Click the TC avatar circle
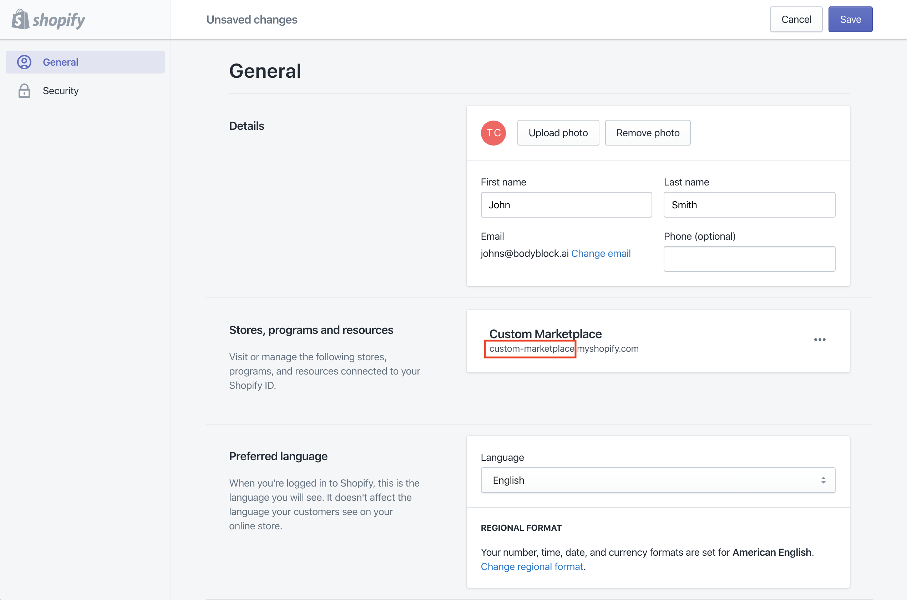The width and height of the screenshot is (907, 600). coord(493,133)
